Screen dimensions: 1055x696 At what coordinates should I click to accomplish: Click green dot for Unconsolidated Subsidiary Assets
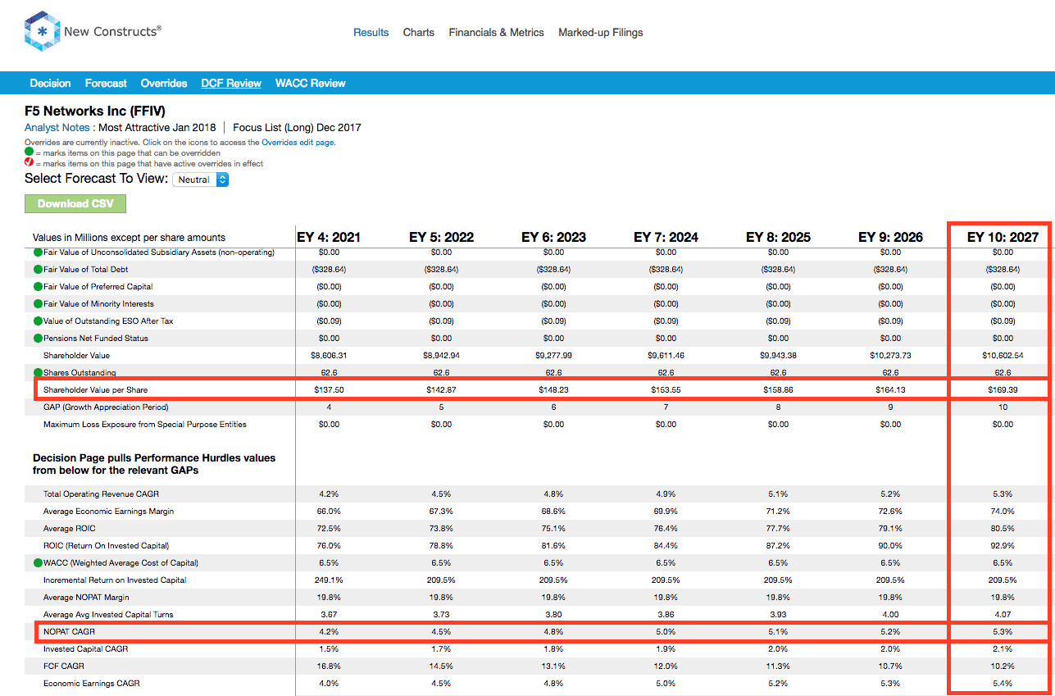(38, 252)
